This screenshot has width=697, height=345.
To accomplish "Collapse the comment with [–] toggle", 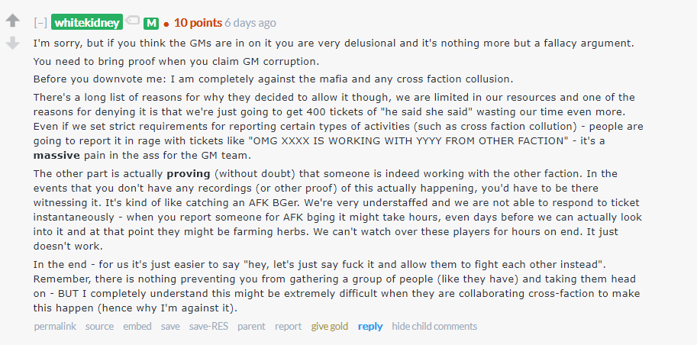I will click(40, 23).
